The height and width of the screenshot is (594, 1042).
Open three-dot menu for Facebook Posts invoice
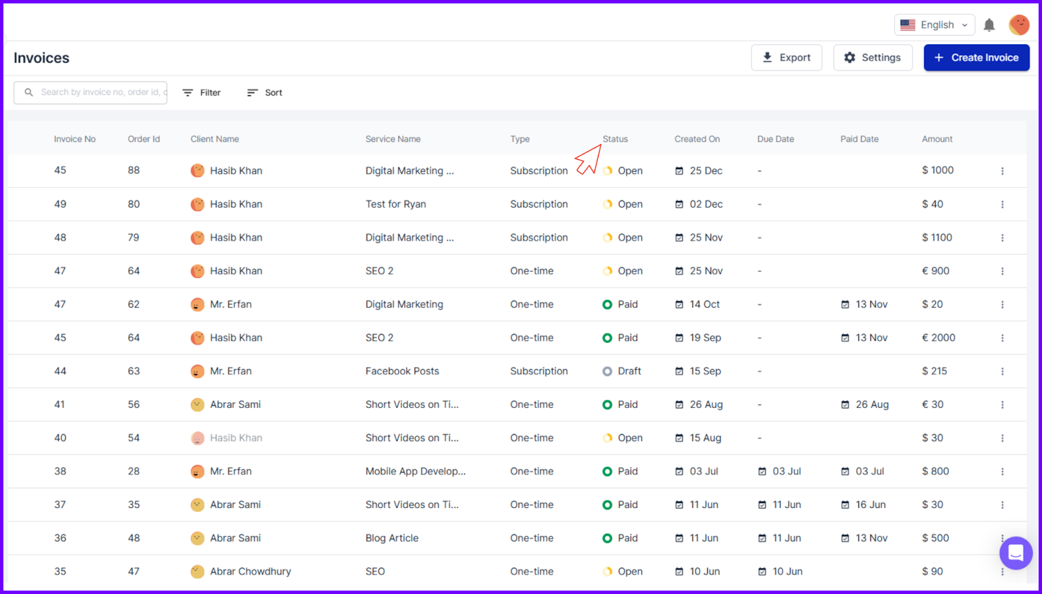coord(1002,371)
